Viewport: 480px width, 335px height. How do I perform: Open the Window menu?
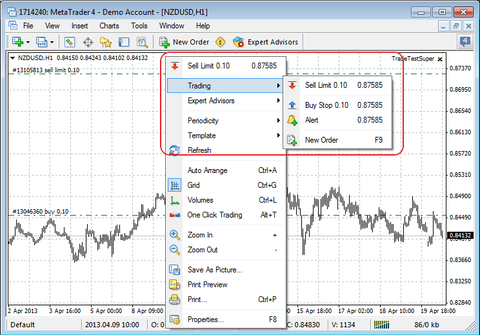(172, 26)
